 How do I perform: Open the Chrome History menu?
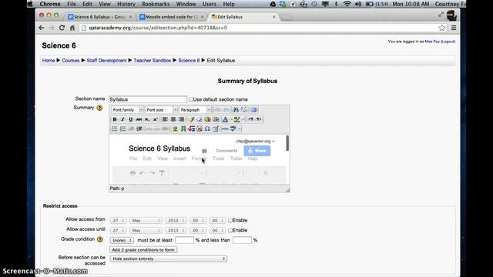pos(126,4)
